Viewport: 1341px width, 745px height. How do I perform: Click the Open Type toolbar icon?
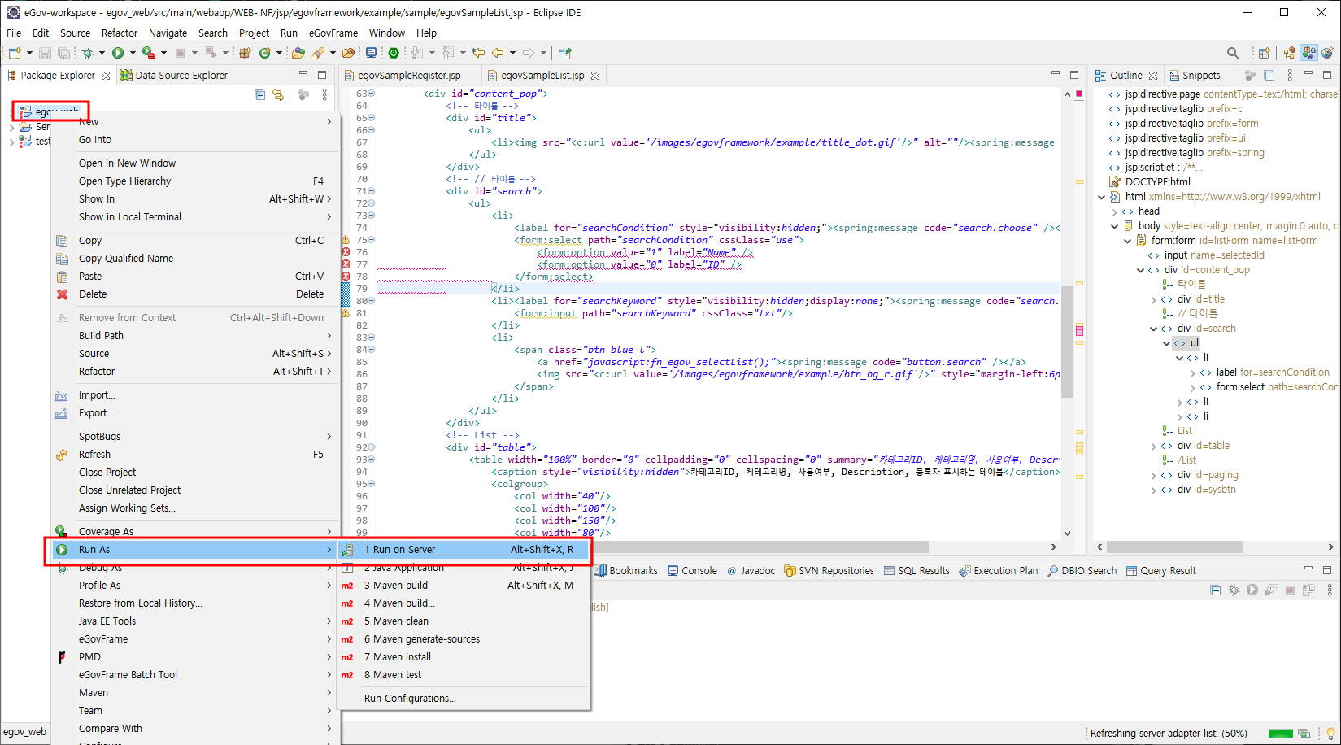[x=298, y=53]
